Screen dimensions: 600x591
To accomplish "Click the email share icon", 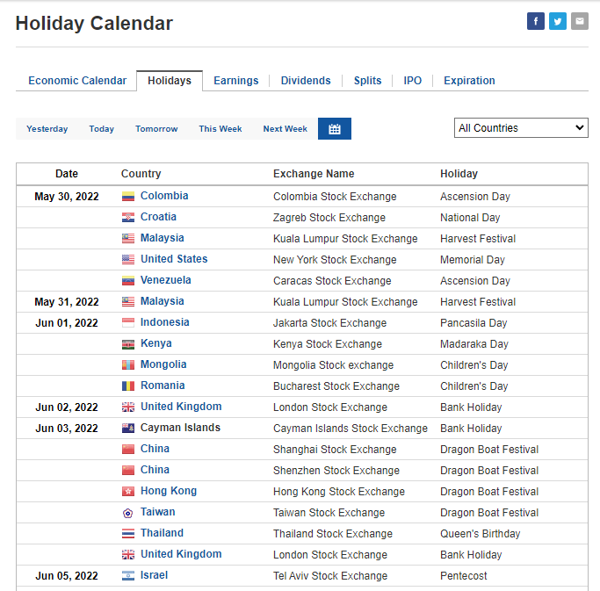I will pyautogui.click(x=580, y=21).
